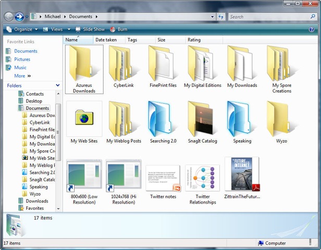
Task: Click the Views toolbar button
Action: [53, 30]
